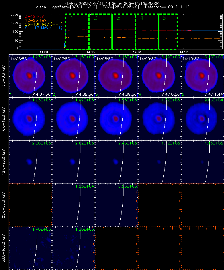
Task: Click the xyoffset=[905.1,-96.2] header text
Action: tap(74, 7)
